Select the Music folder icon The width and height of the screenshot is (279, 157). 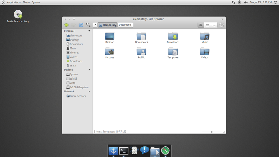click(x=205, y=38)
